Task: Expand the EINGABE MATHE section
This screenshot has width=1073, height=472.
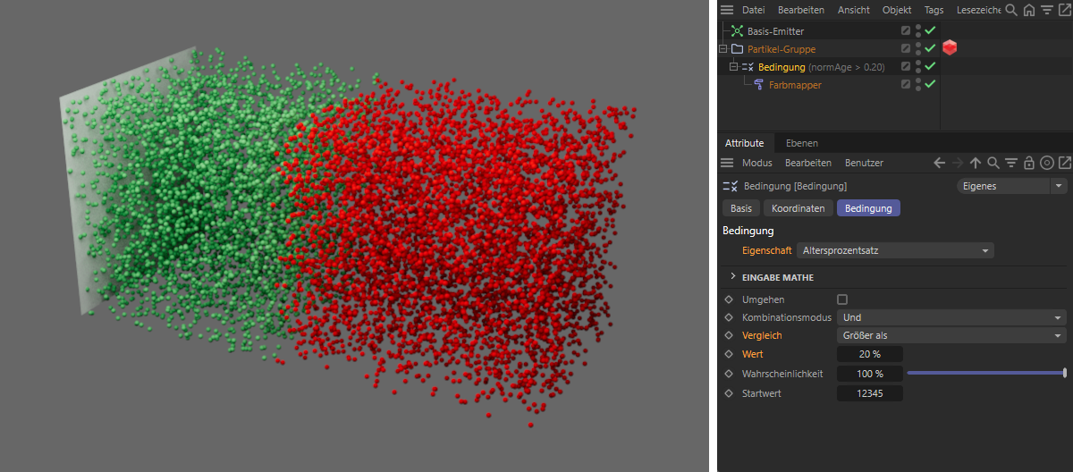Action: [733, 277]
